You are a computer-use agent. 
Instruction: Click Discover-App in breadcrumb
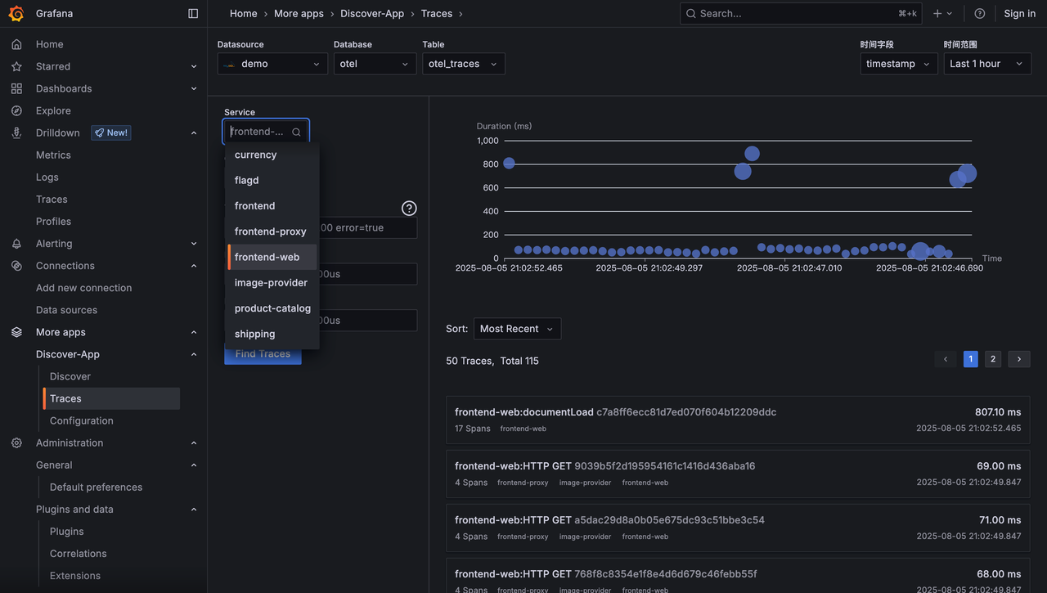tap(372, 13)
